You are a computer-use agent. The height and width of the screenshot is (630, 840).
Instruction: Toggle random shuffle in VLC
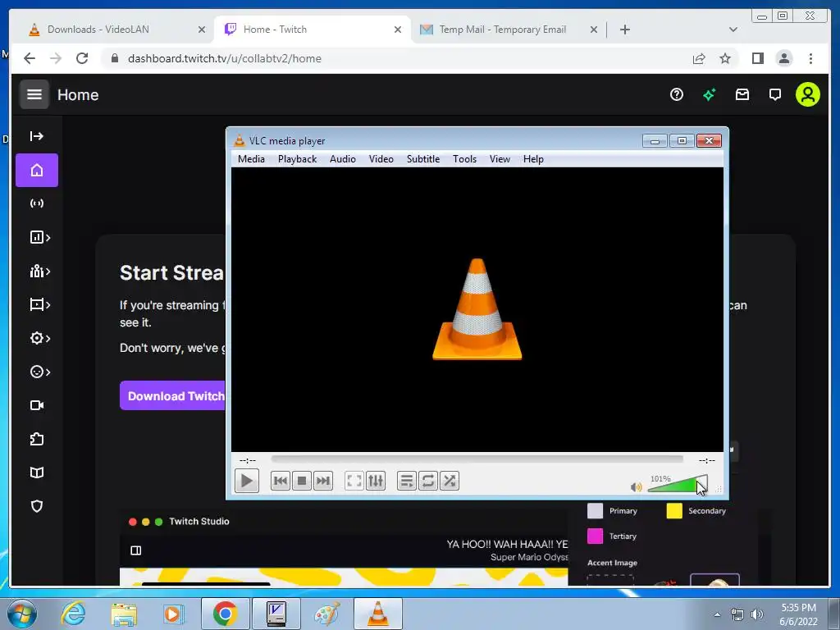coord(450,481)
